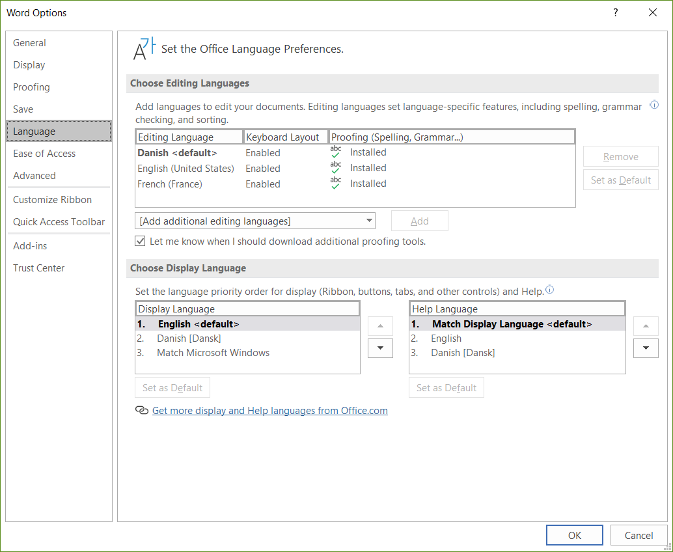Image resolution: width=673 pixels, height=552 pixels.
Task: Click Set as Default under Display Language list
Action: pos(172,387)
